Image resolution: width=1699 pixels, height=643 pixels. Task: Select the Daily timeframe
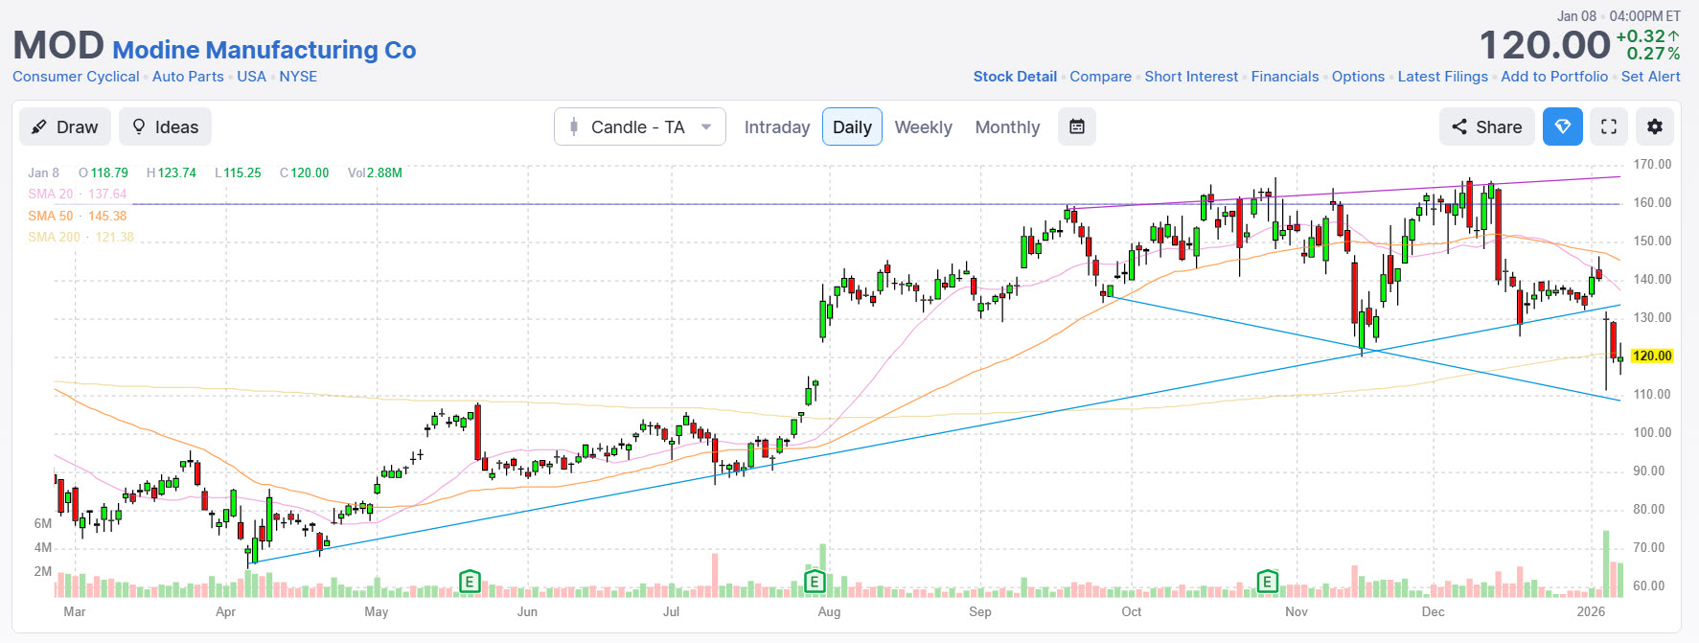point(852,127)
